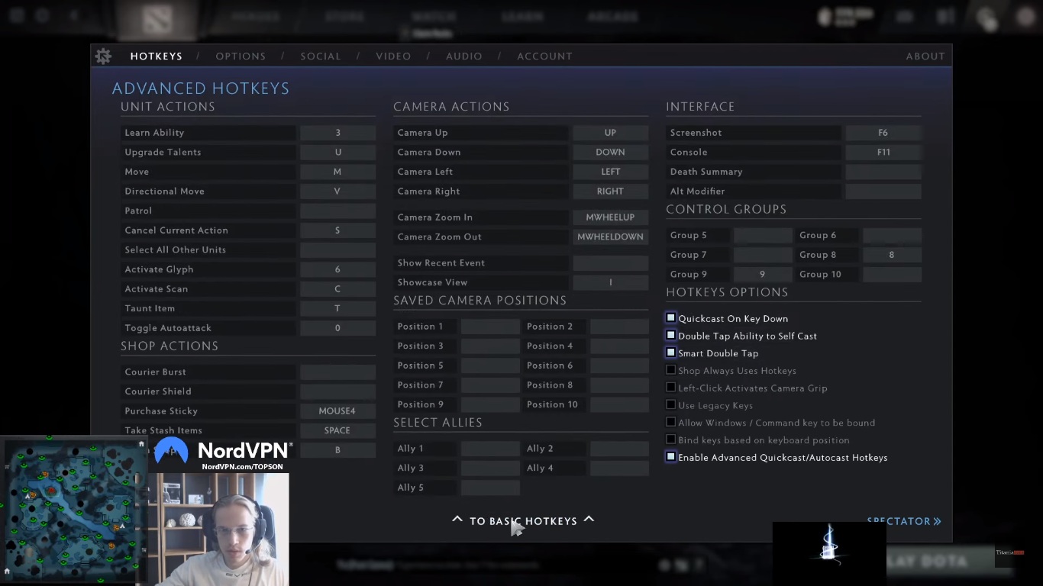Click the up chevron right of To Basic Hotkeys

(x=589, y=520)
